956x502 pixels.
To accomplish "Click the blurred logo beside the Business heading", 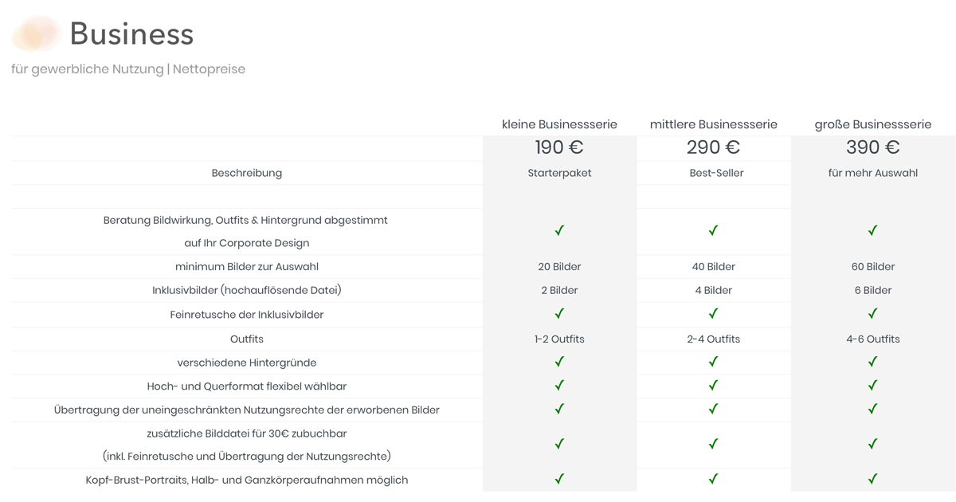I will tap(37, 33).
